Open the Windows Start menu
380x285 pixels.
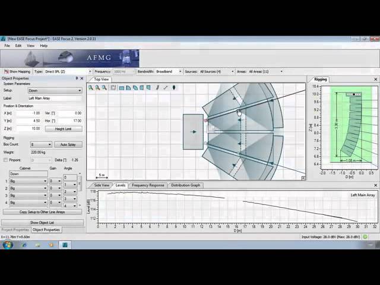tap(8, 245)
